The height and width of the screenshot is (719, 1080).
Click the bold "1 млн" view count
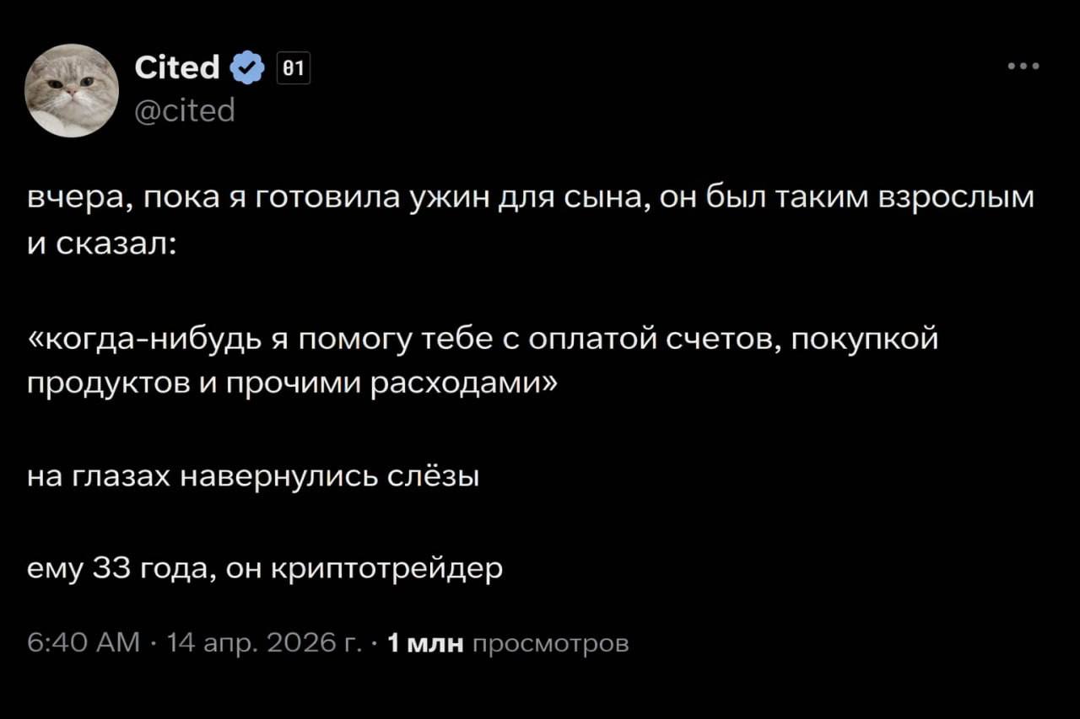425,644
